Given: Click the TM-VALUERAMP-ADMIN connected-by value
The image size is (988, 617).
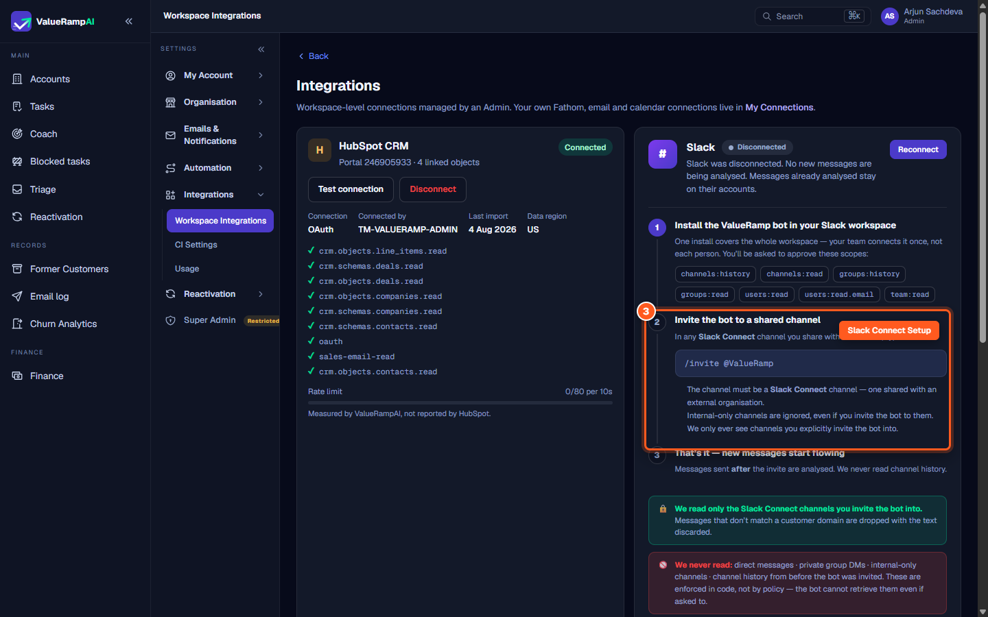Looking at the screenshot, I should [x=408, y=230].
